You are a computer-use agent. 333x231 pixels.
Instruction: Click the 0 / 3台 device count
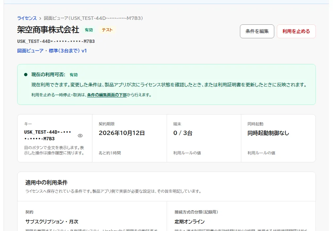point(183,133)
